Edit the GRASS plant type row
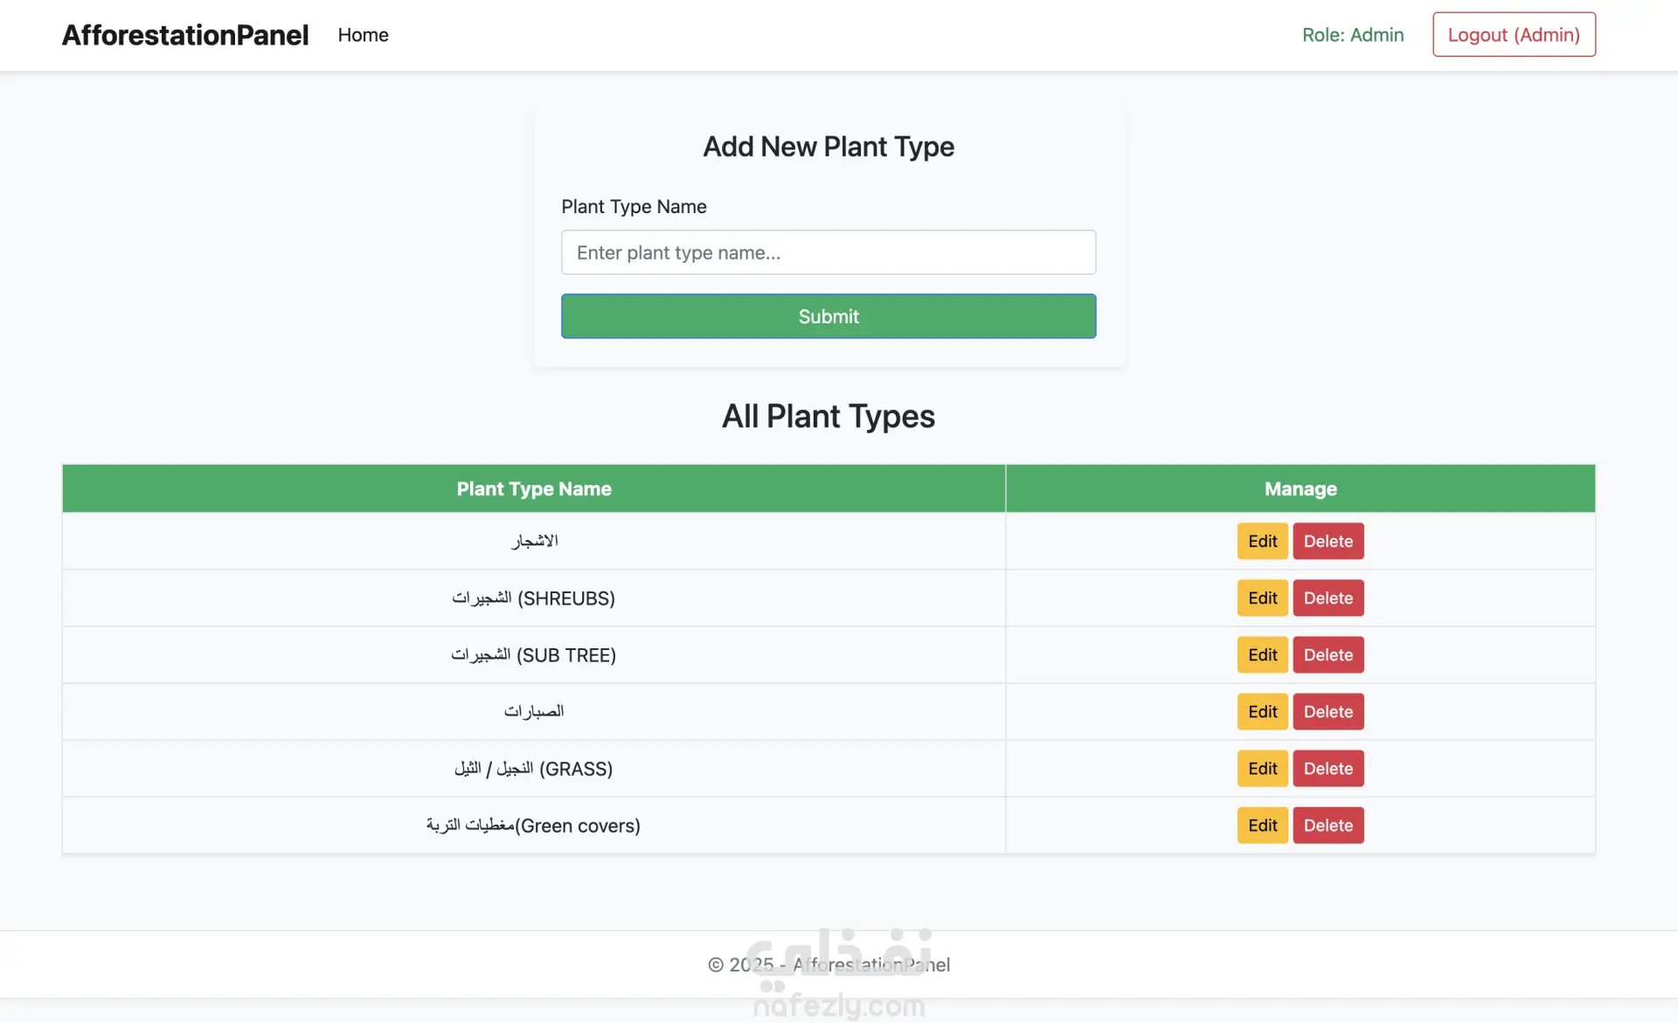The width and height of the screenshot is (1678, 1023). coord(1262,769)
